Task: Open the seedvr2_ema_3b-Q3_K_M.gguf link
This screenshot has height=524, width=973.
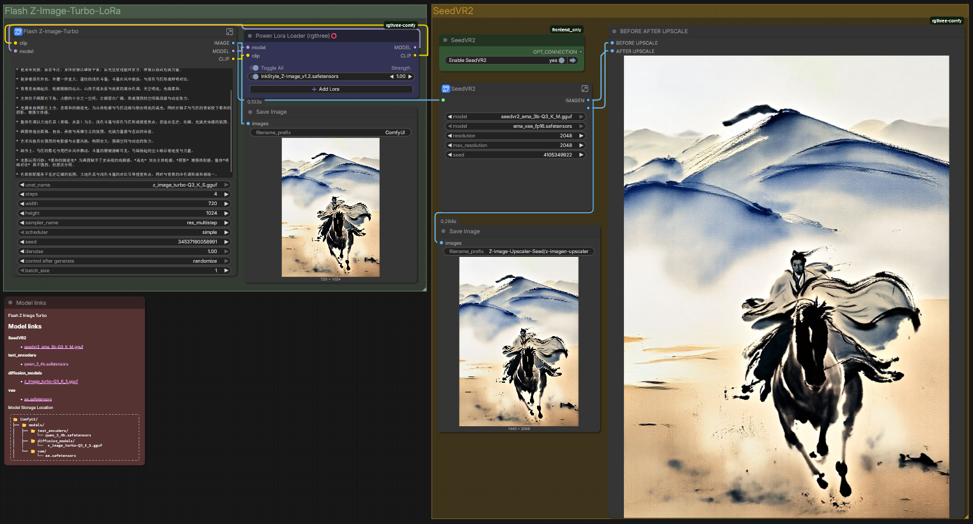Action: point(54,347)
